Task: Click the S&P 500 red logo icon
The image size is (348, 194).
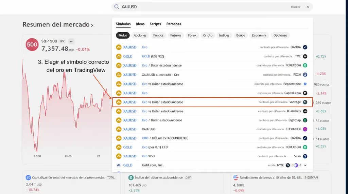Action: pyautogui.click(x=32, y=44)
